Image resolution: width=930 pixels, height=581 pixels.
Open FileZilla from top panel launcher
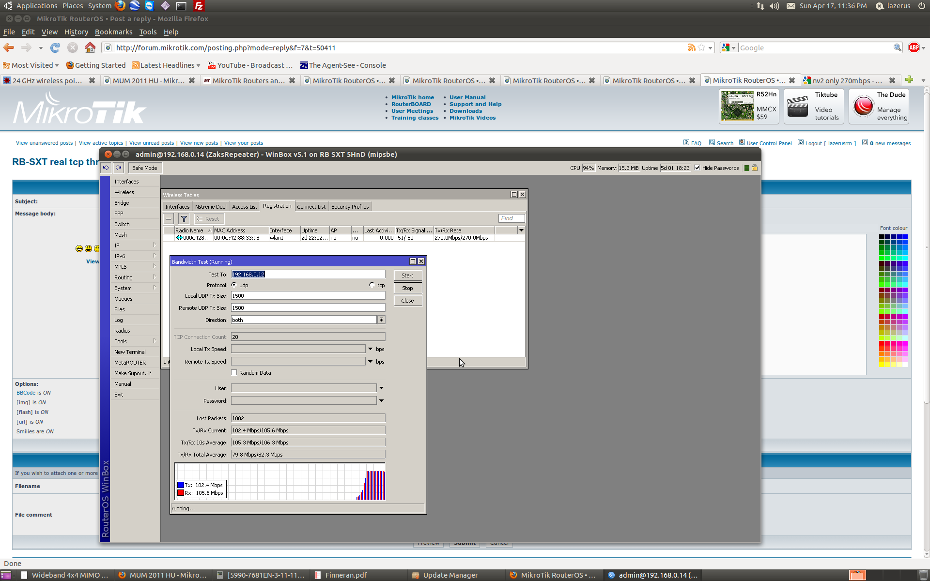[x=199, y=6]
